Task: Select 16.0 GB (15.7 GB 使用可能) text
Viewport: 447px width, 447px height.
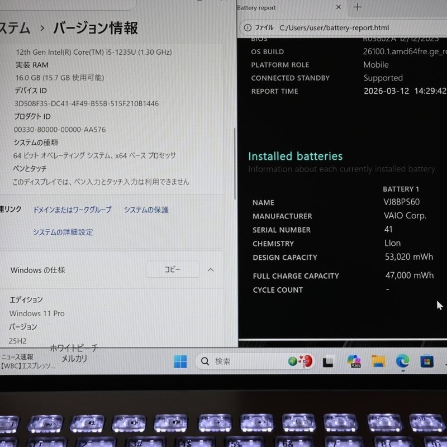Action: click(x=60, y=78)
